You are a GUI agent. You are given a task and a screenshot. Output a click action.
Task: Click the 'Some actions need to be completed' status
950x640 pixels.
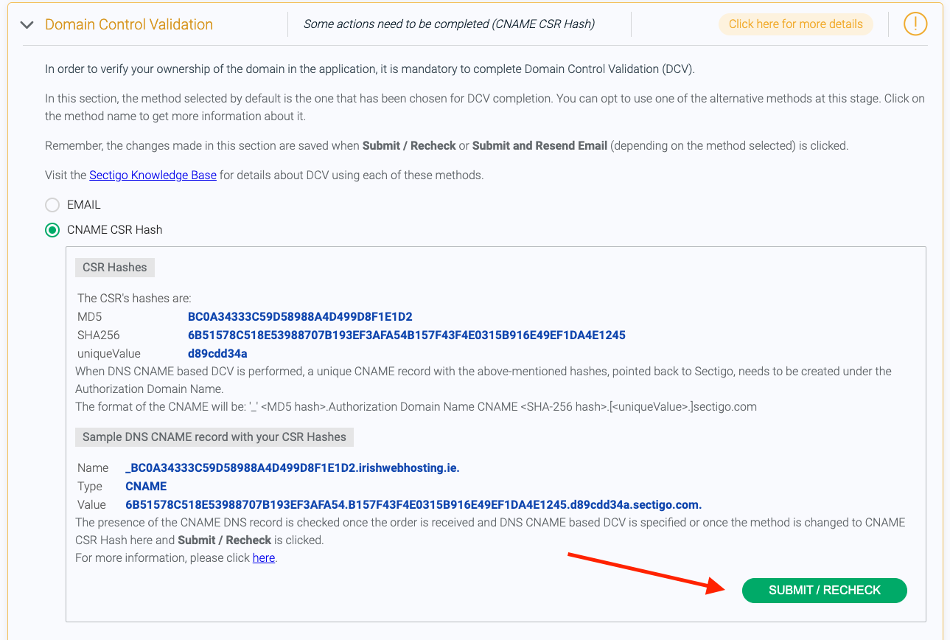coord(449,24)
